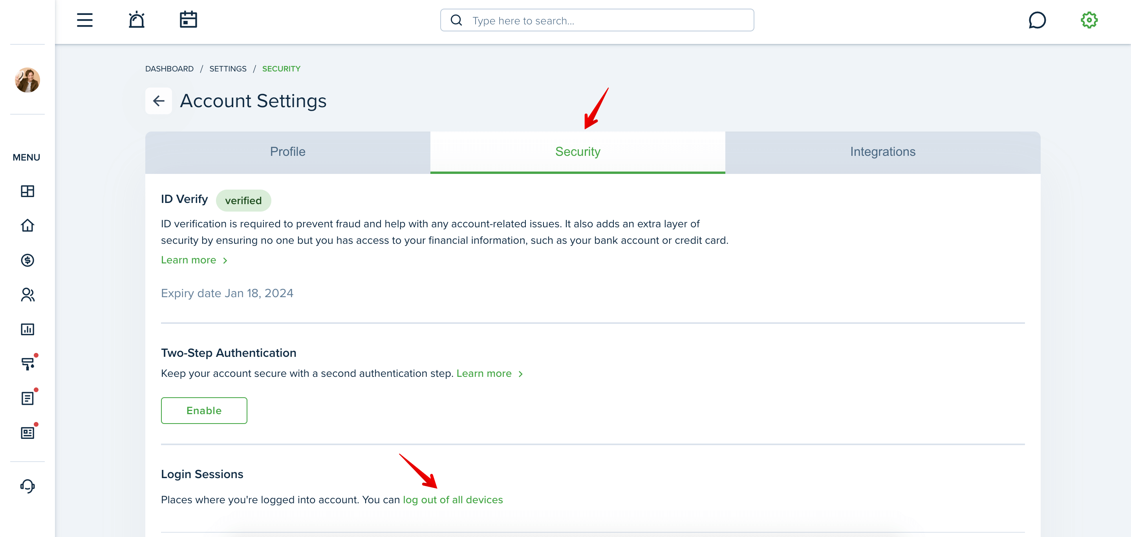Open the newspaper icon with red dot
The width and height of the screenshot is (1131, 537).
click(x=27, y=433)
